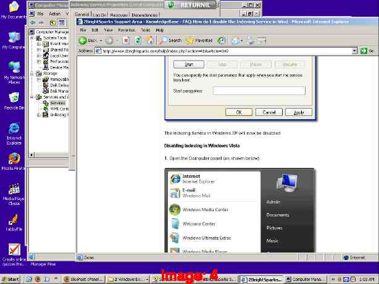
Task: Open the Help menu in Internet Explorer
Action: (160, 30)
